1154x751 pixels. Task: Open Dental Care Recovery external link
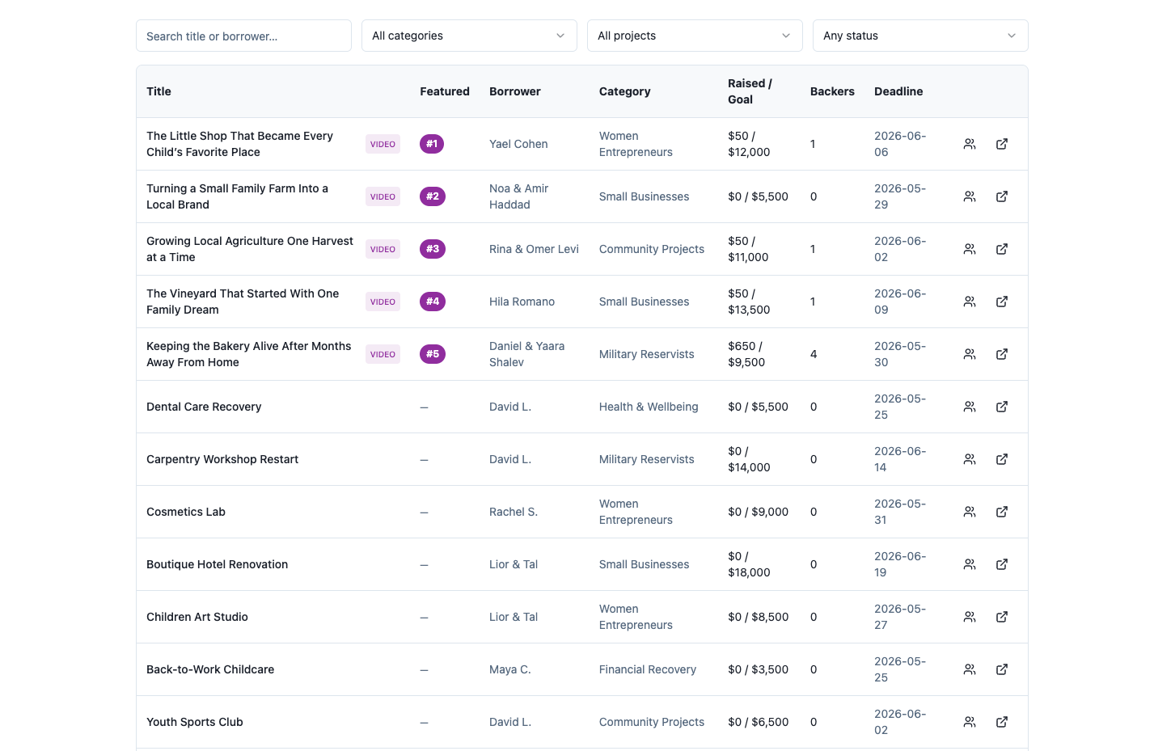[x=1001, y=407]
